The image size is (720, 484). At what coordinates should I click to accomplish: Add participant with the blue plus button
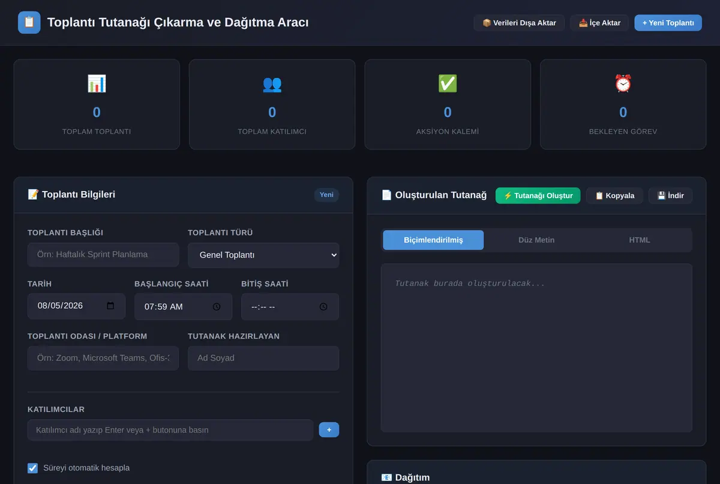coord(329,430)
